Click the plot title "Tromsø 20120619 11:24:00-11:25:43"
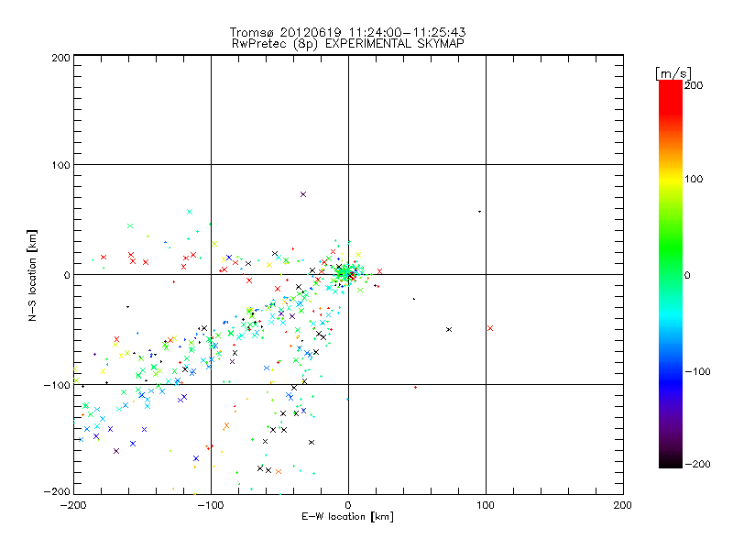The image size is (733, 550). point(347,32)
